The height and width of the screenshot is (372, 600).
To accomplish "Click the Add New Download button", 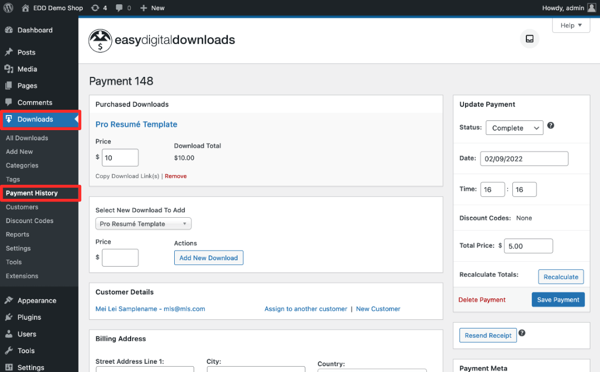I will [209, 257].
